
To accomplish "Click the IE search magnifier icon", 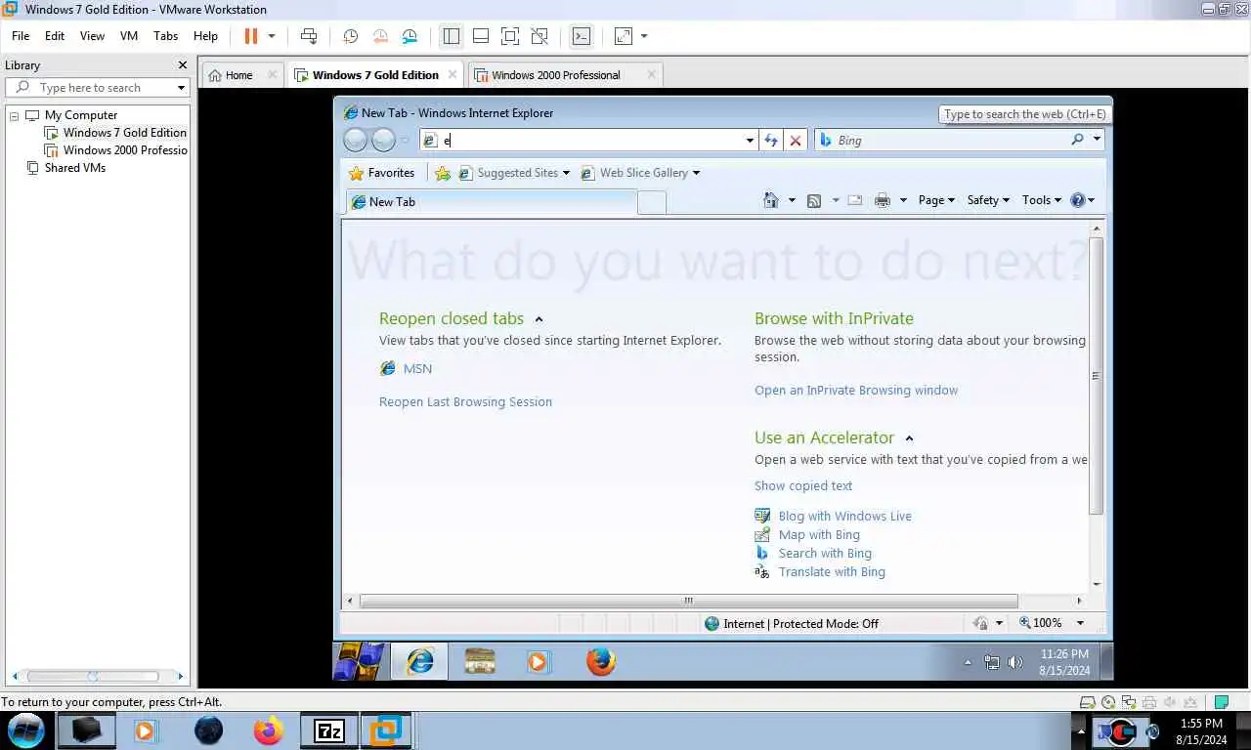I will coord(1077,140).
